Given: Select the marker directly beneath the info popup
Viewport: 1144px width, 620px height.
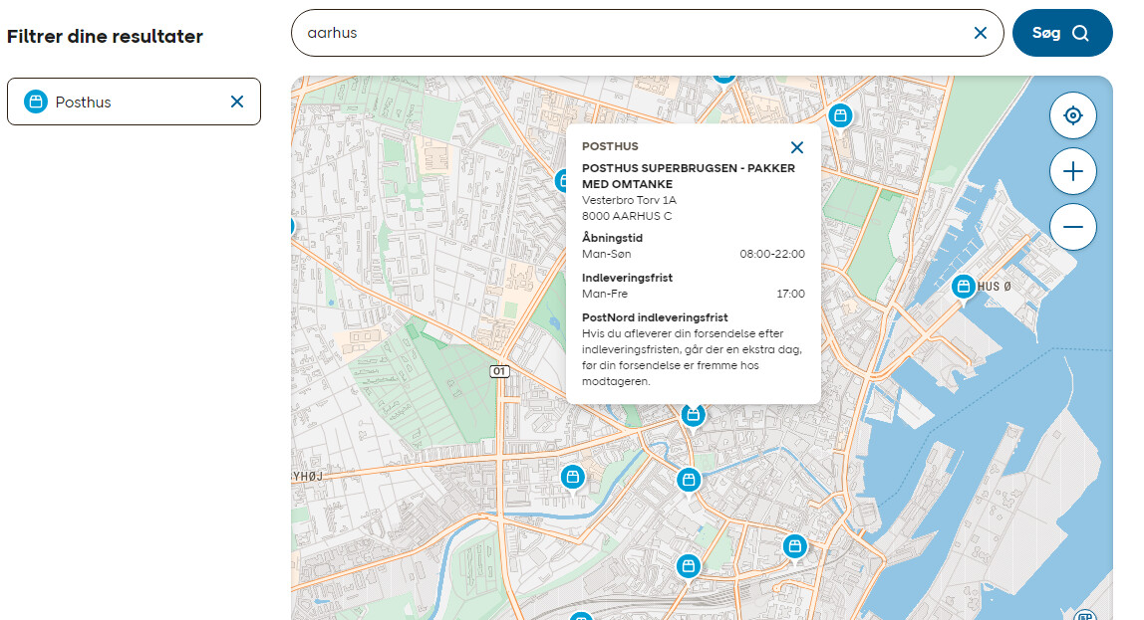Looking at the screenshot, I should [x=694, y=415].
